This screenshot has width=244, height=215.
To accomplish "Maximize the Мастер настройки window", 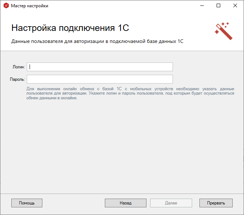I will 218,6.
